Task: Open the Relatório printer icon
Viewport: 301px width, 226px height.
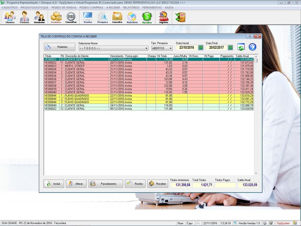Action: (132, 17)
